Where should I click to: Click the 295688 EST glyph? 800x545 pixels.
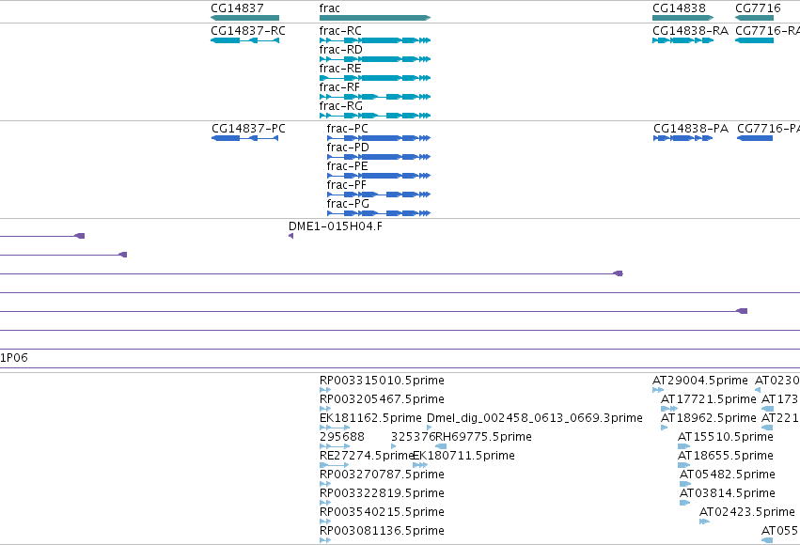[x=335, y=446]
